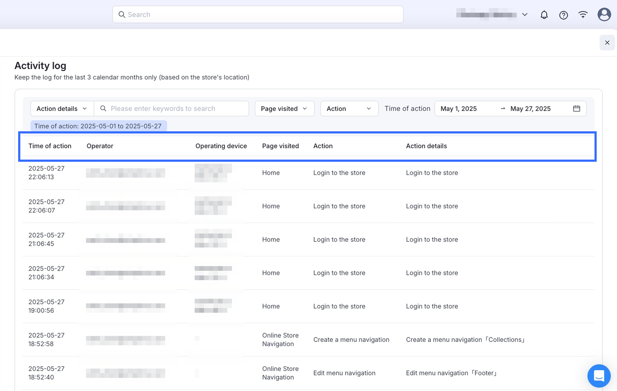The width and height of the screenshot is (617, 391).
Task: Expand the Action filter dropdown
Action: (349, 108)
